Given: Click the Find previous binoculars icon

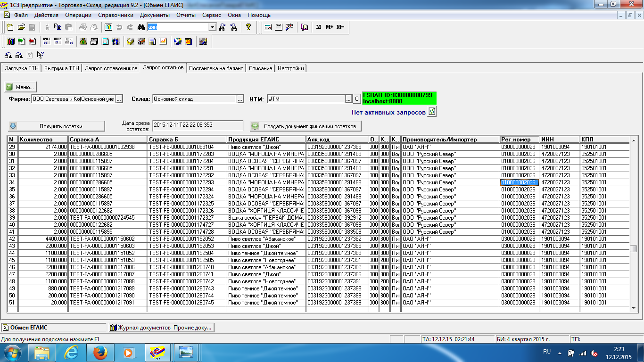Looking at the screenshot, I should click(234, 27).
